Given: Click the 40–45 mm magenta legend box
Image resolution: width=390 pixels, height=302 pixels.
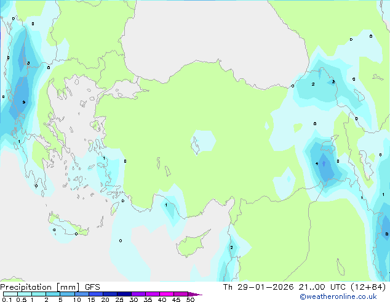Looking at the screenshot, I should click(167, 294).
